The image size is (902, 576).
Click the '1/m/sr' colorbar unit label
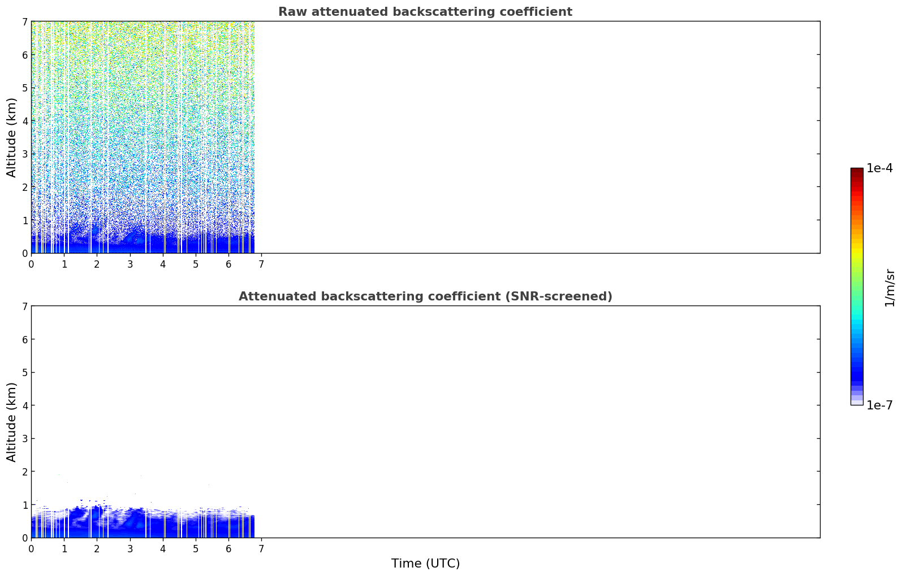click(890, 287)
